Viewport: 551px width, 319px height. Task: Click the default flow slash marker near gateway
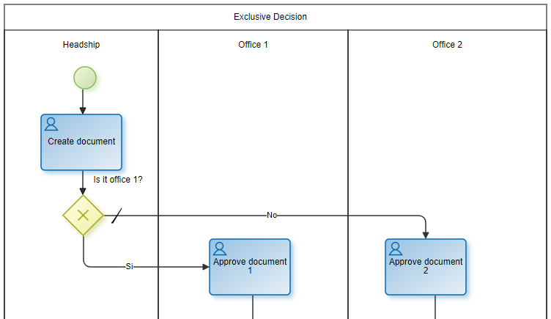pos(117,216)
